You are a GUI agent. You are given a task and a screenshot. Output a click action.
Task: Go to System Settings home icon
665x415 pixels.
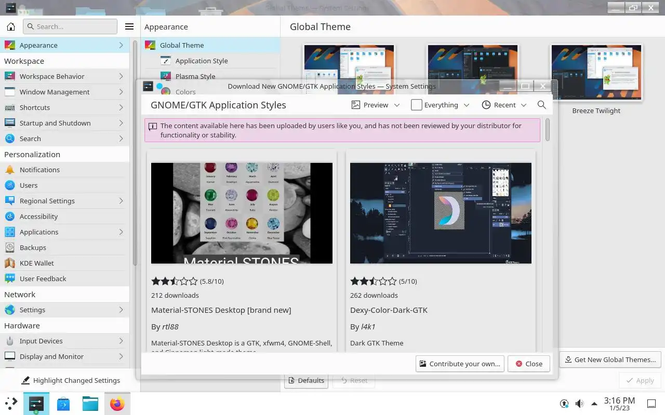point(11,26)
